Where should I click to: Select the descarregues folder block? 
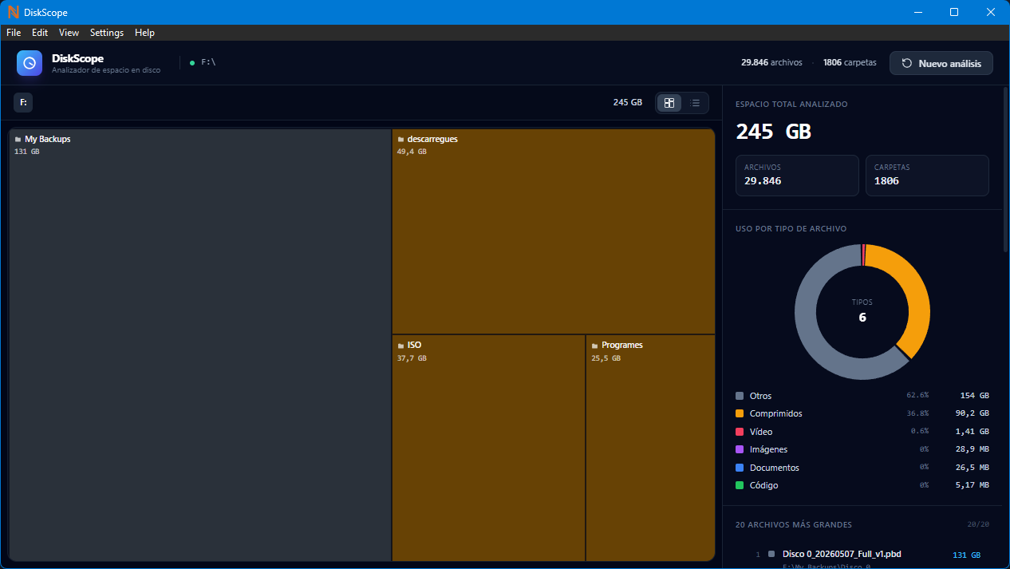click(553, 231)
